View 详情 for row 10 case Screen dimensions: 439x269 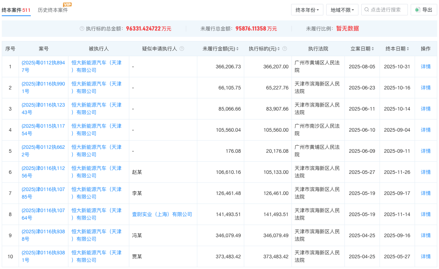[x=425, y=256]
